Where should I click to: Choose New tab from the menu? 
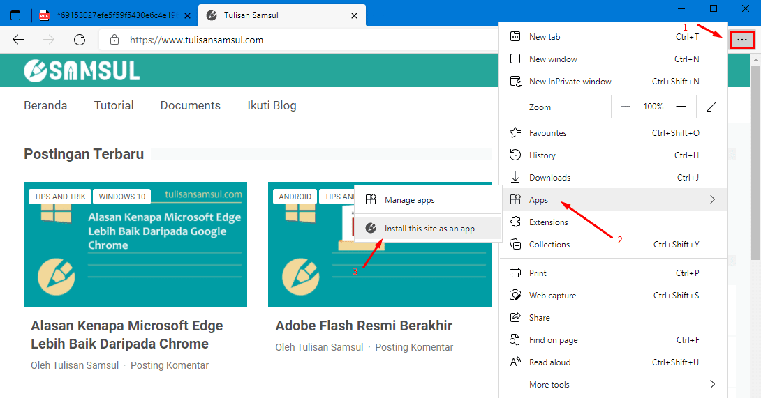coord(613,37)
